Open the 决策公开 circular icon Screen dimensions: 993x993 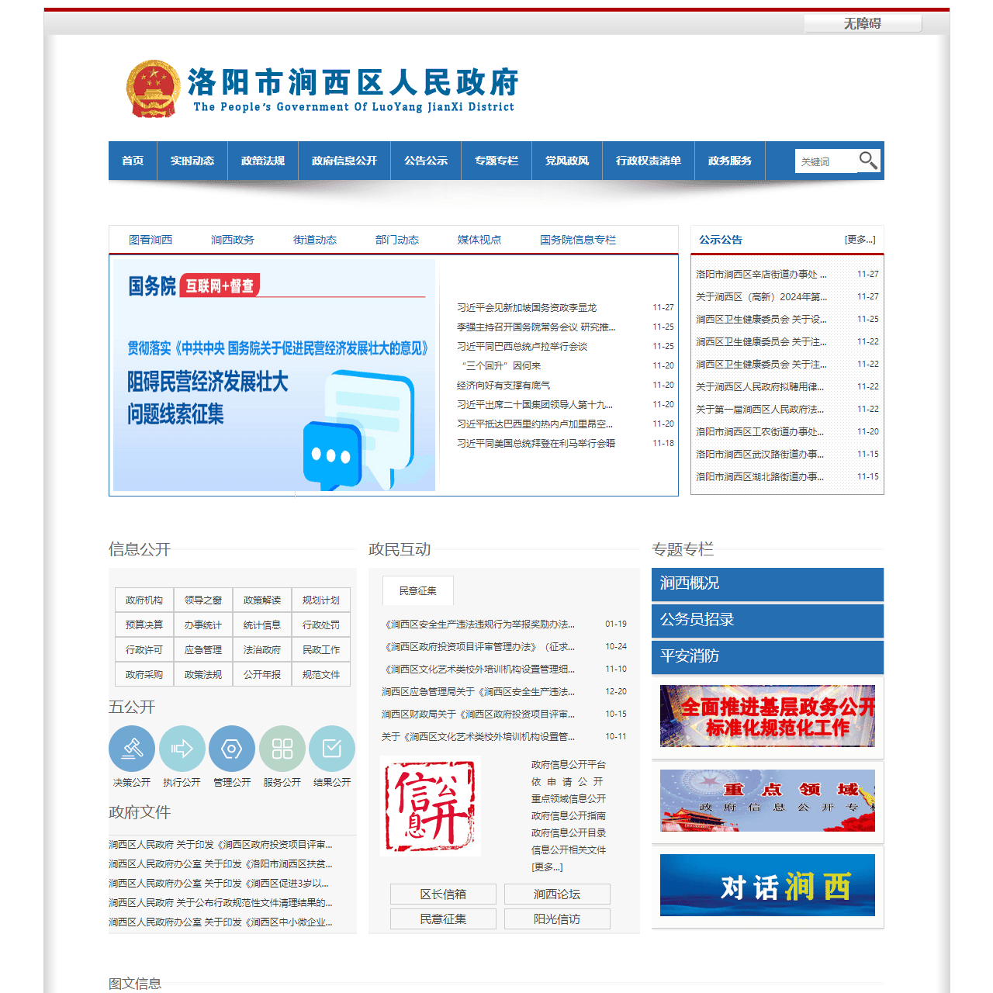(x=132, y=749)
